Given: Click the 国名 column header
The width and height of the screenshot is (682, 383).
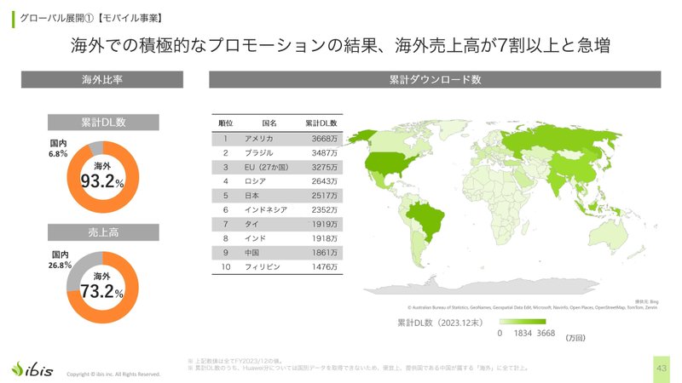Looking at the screenshot, I should [269, 123].
